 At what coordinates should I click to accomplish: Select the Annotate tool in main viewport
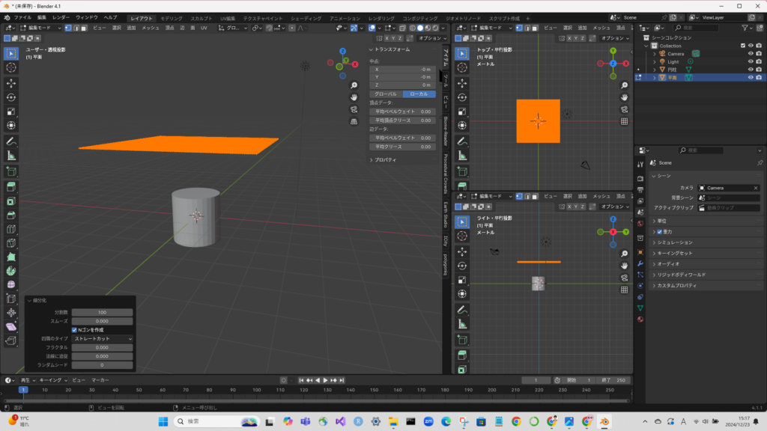(x=11, y=141)
